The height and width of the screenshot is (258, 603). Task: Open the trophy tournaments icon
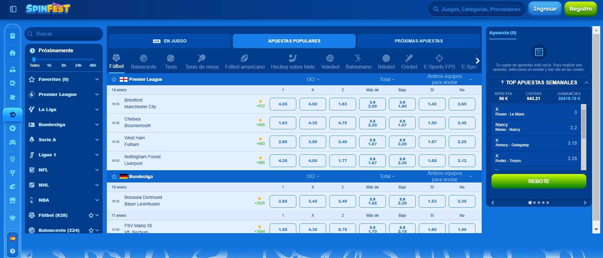pos(13,173)
